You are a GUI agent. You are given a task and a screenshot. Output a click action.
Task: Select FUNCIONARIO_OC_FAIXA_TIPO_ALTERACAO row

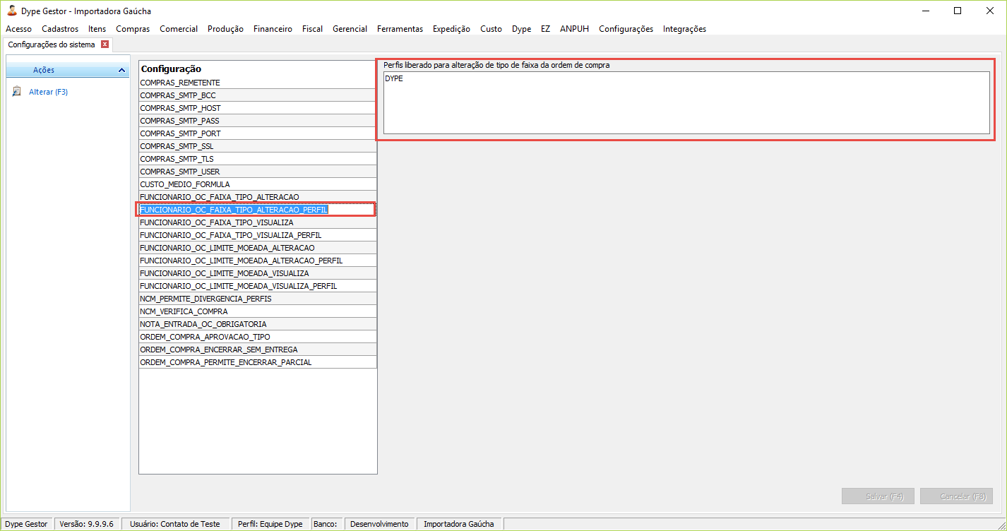[x=257, y=197]
